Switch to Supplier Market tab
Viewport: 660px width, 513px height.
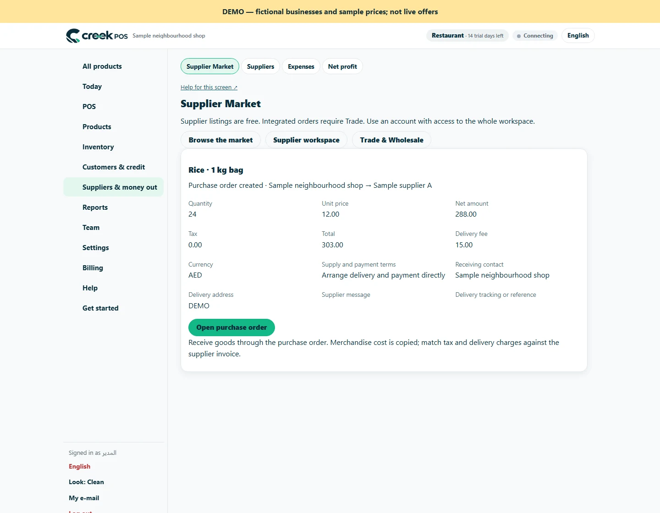[x=210, y=66]
